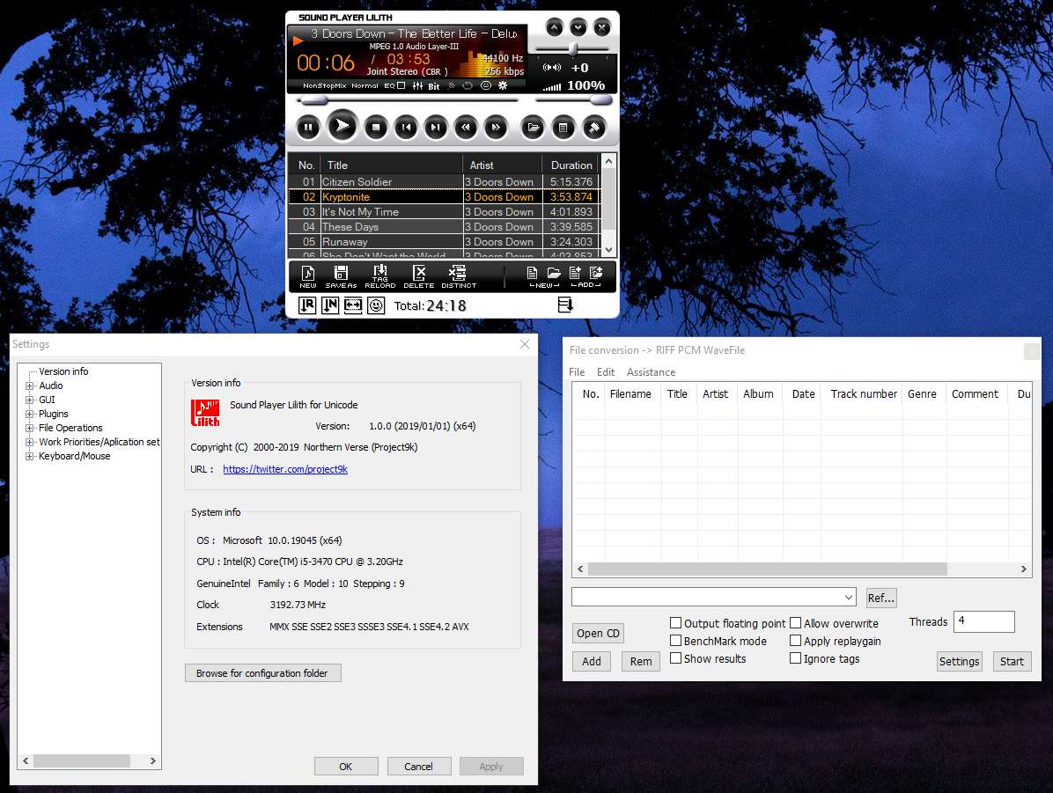This screenshot has width=1053, height=793.
Task: Click the NEW playlist music-note icon
Action: click(308, 276)
